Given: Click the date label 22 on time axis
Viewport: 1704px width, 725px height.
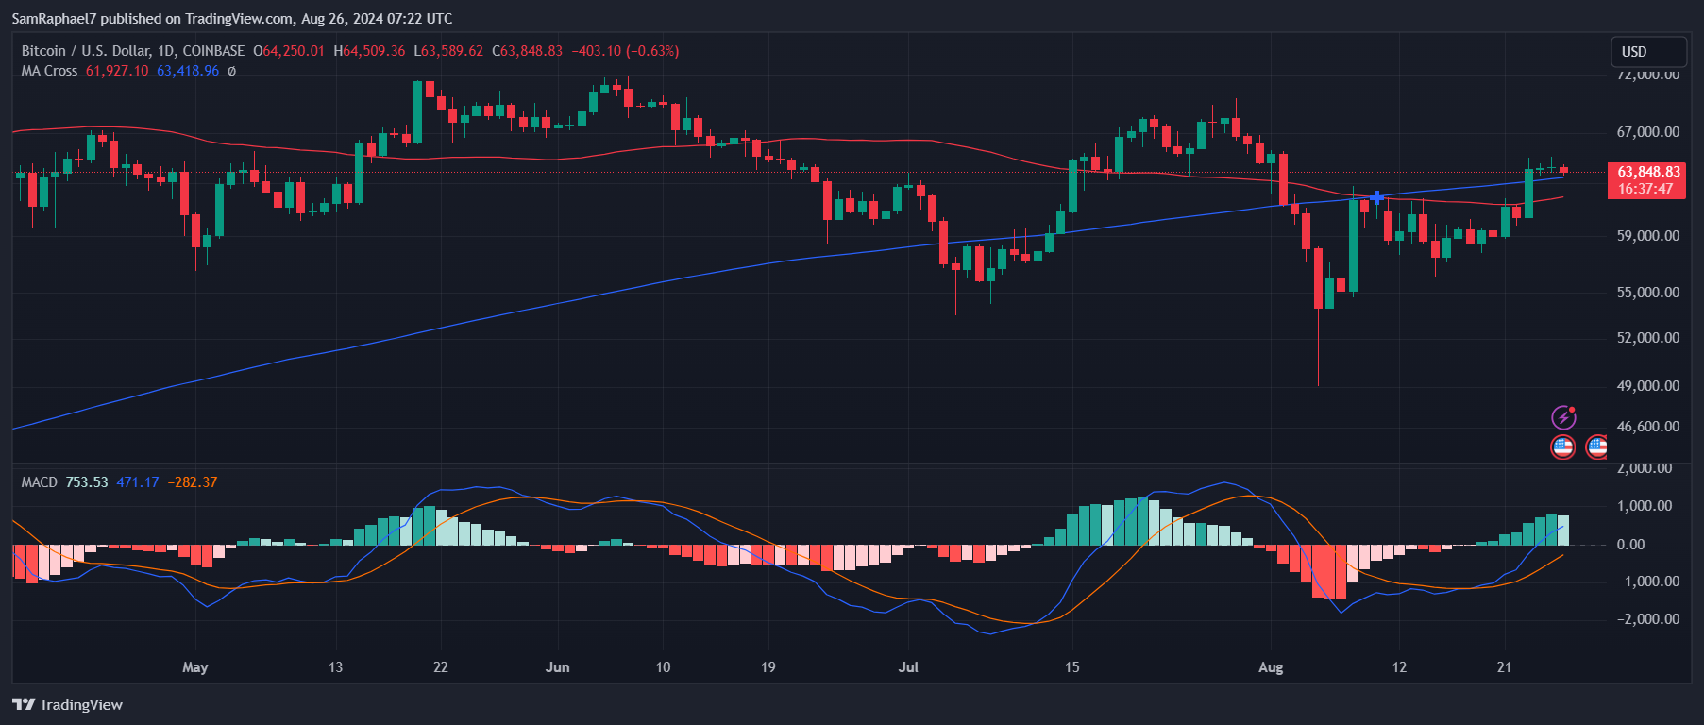Looking at the screenshot, I should point(441,667).
